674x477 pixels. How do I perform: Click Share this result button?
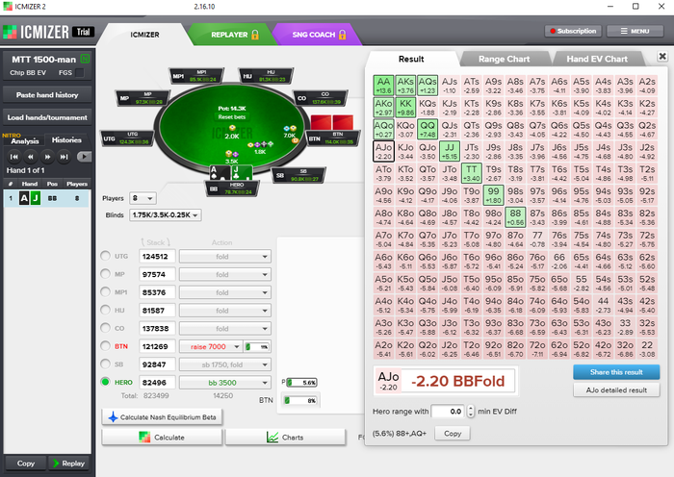[616, 372]
